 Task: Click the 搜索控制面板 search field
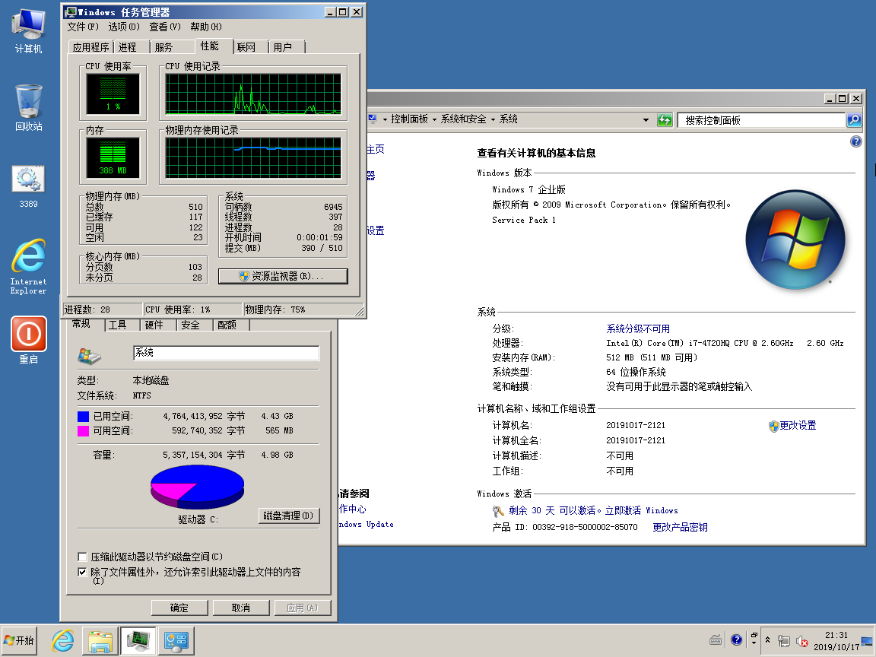coord(760,120)
